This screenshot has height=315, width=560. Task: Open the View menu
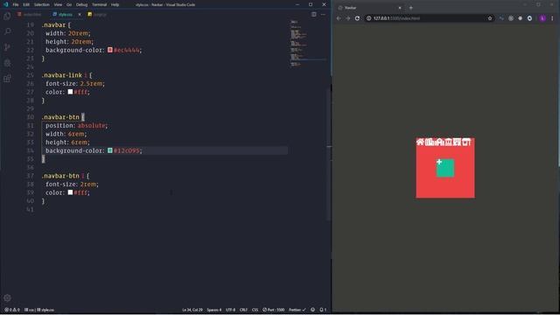pos(58,4)
